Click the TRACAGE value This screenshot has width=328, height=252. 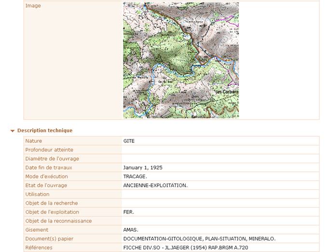click(135, 176)
